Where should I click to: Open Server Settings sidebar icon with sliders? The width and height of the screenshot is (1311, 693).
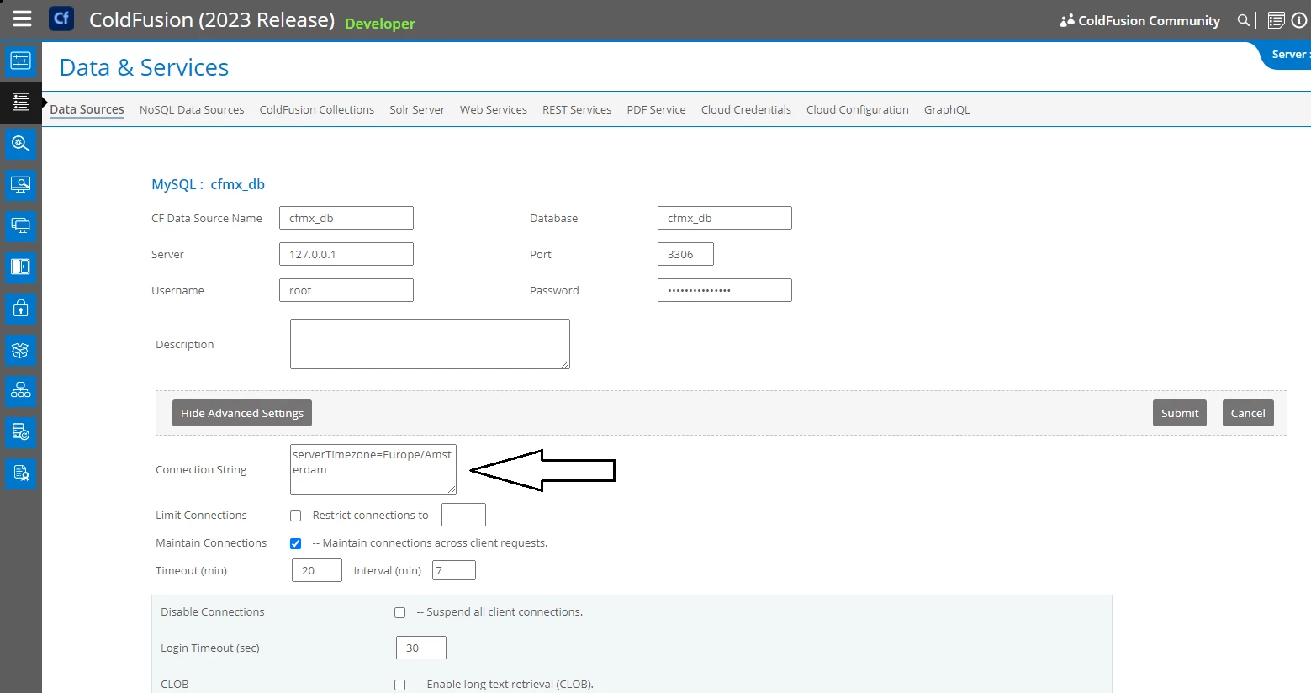click(20, 61)
